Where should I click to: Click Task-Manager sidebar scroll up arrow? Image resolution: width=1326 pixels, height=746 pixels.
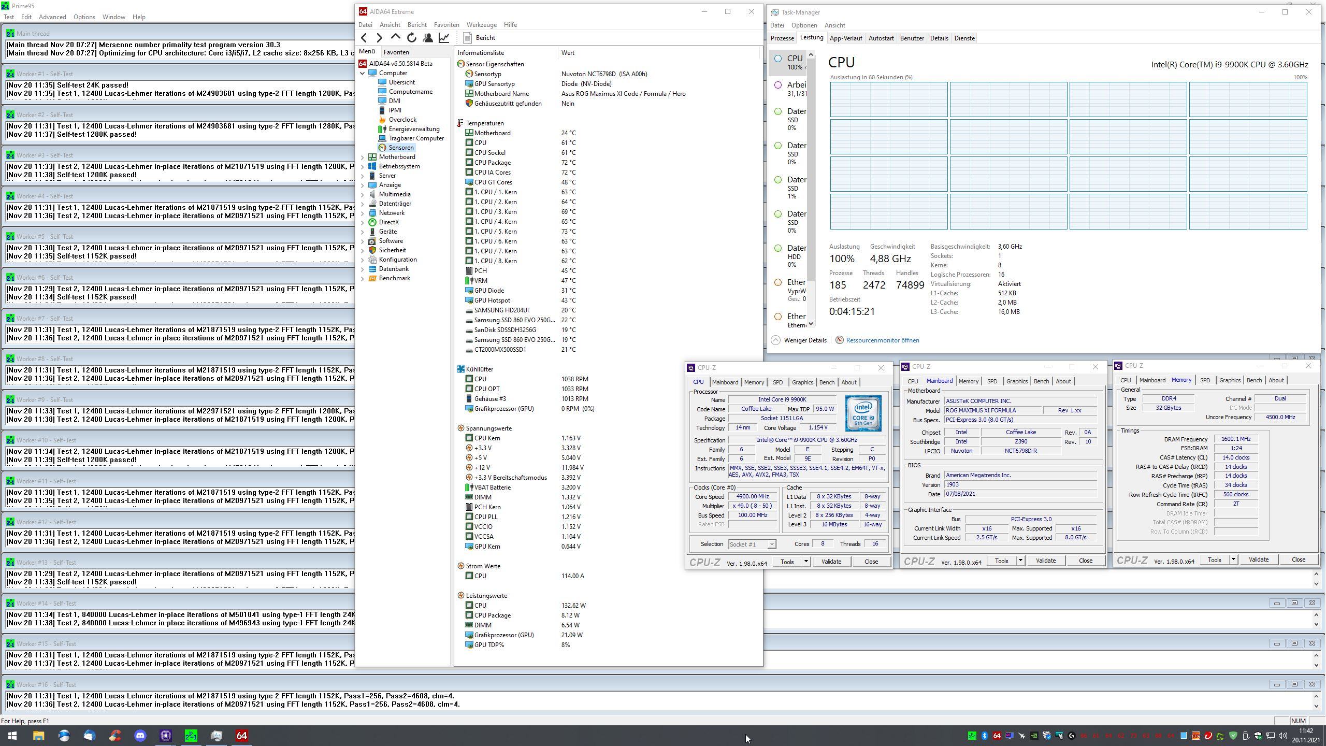coord(811,54)
